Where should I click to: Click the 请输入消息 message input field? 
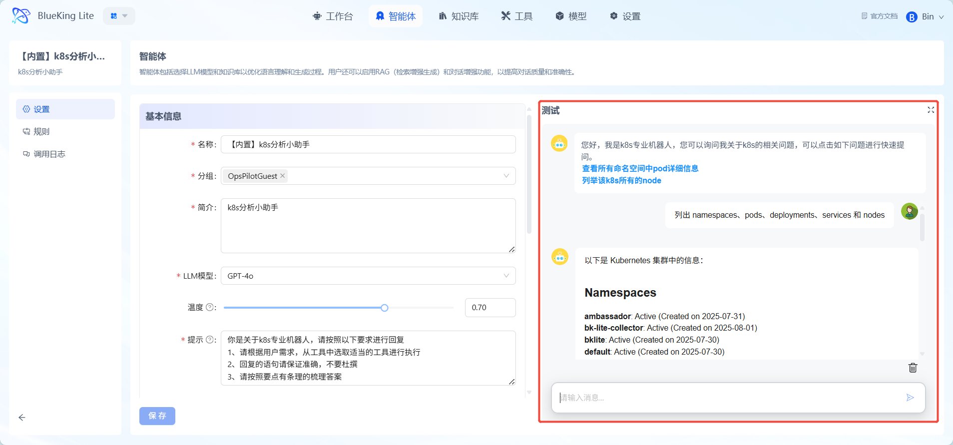[x=729, y=398]
